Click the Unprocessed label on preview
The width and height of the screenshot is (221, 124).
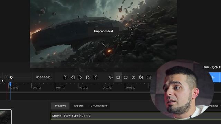coord(103,31)
